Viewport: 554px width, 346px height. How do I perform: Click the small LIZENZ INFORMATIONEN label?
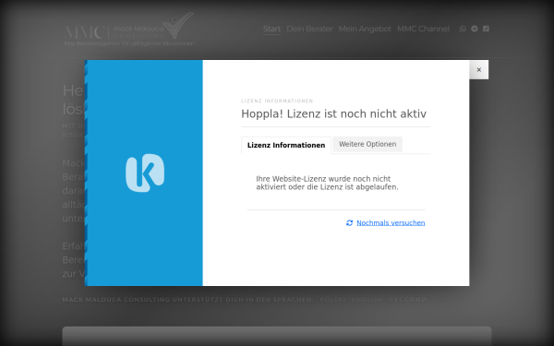coord(277,101)
